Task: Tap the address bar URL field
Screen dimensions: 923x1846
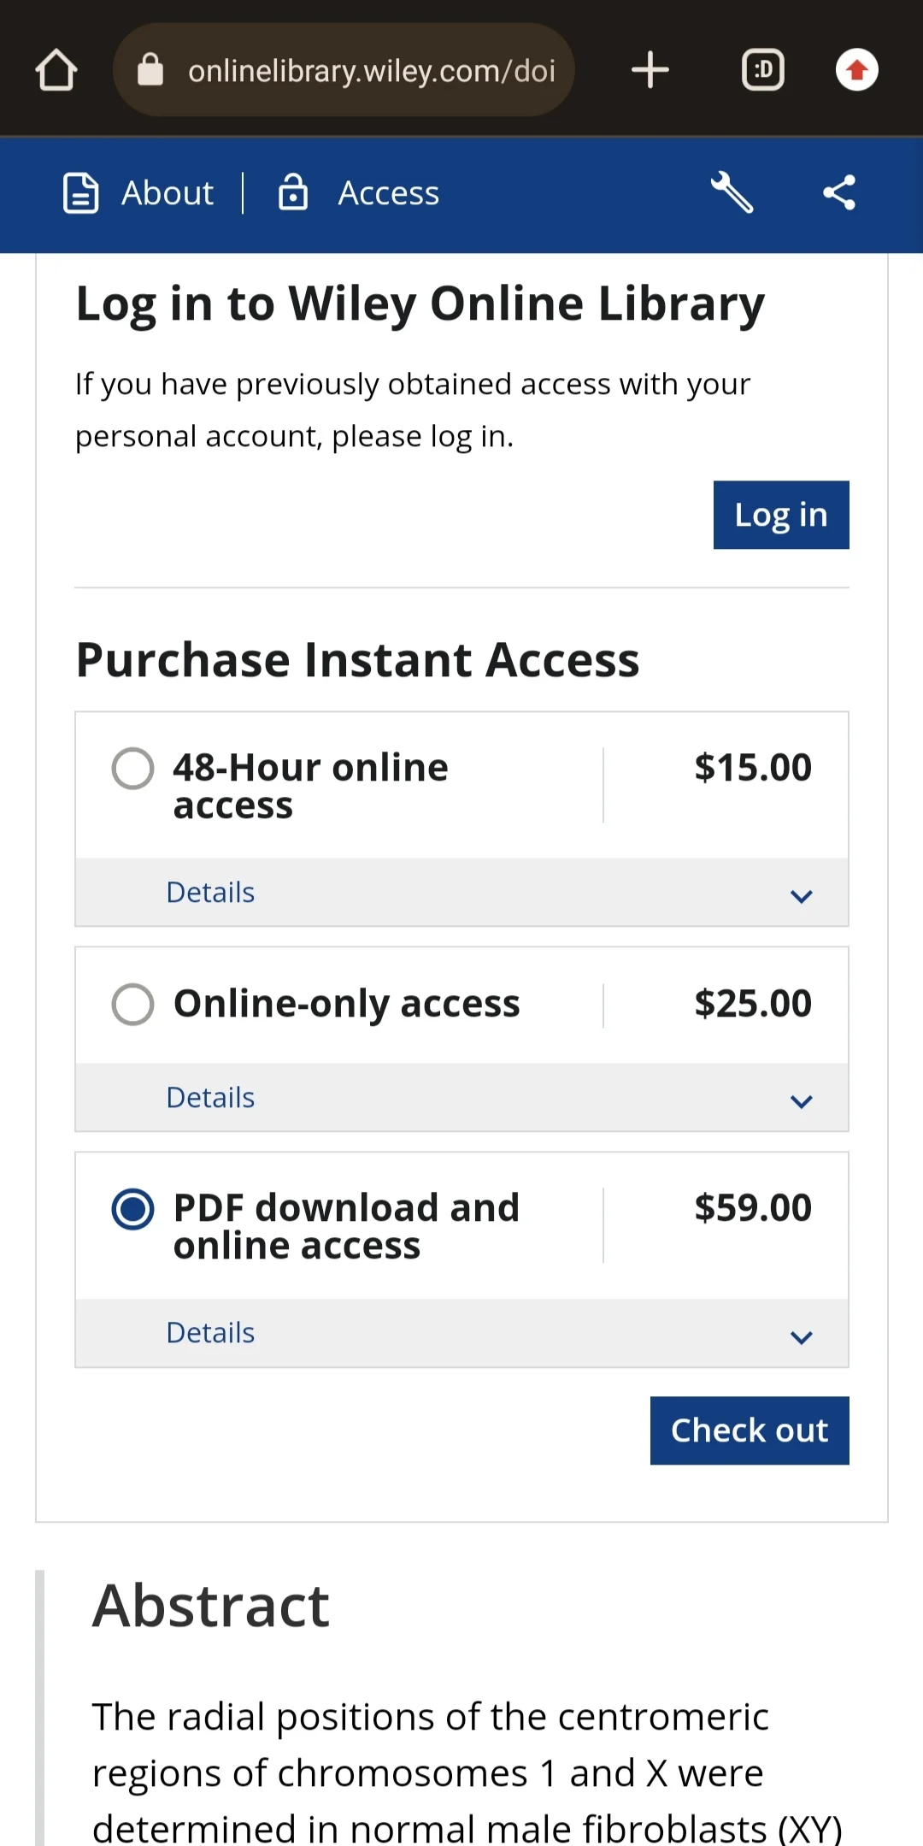Action: (x=372, y=71)
